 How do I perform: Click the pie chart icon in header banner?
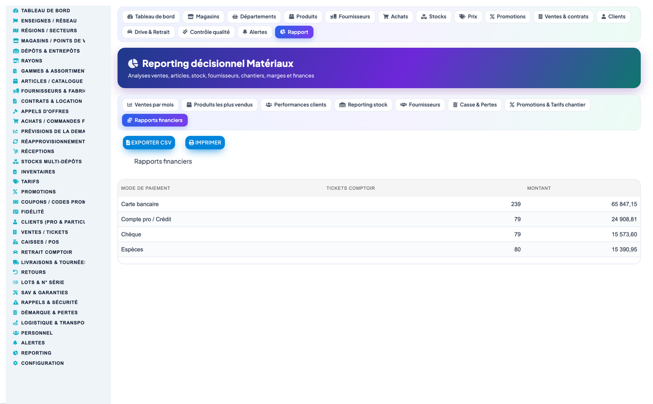(133, 64)
